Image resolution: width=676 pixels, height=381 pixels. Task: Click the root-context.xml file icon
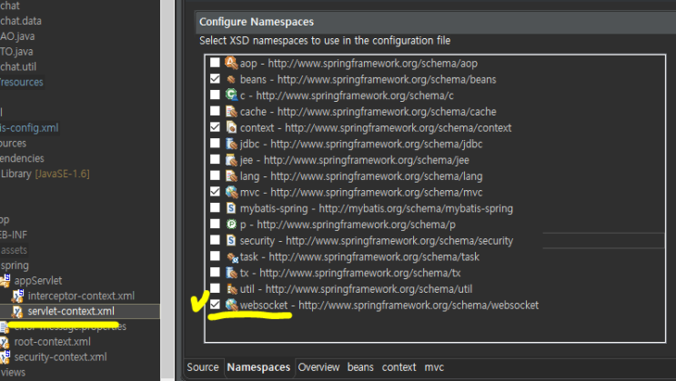coord(5,342)
